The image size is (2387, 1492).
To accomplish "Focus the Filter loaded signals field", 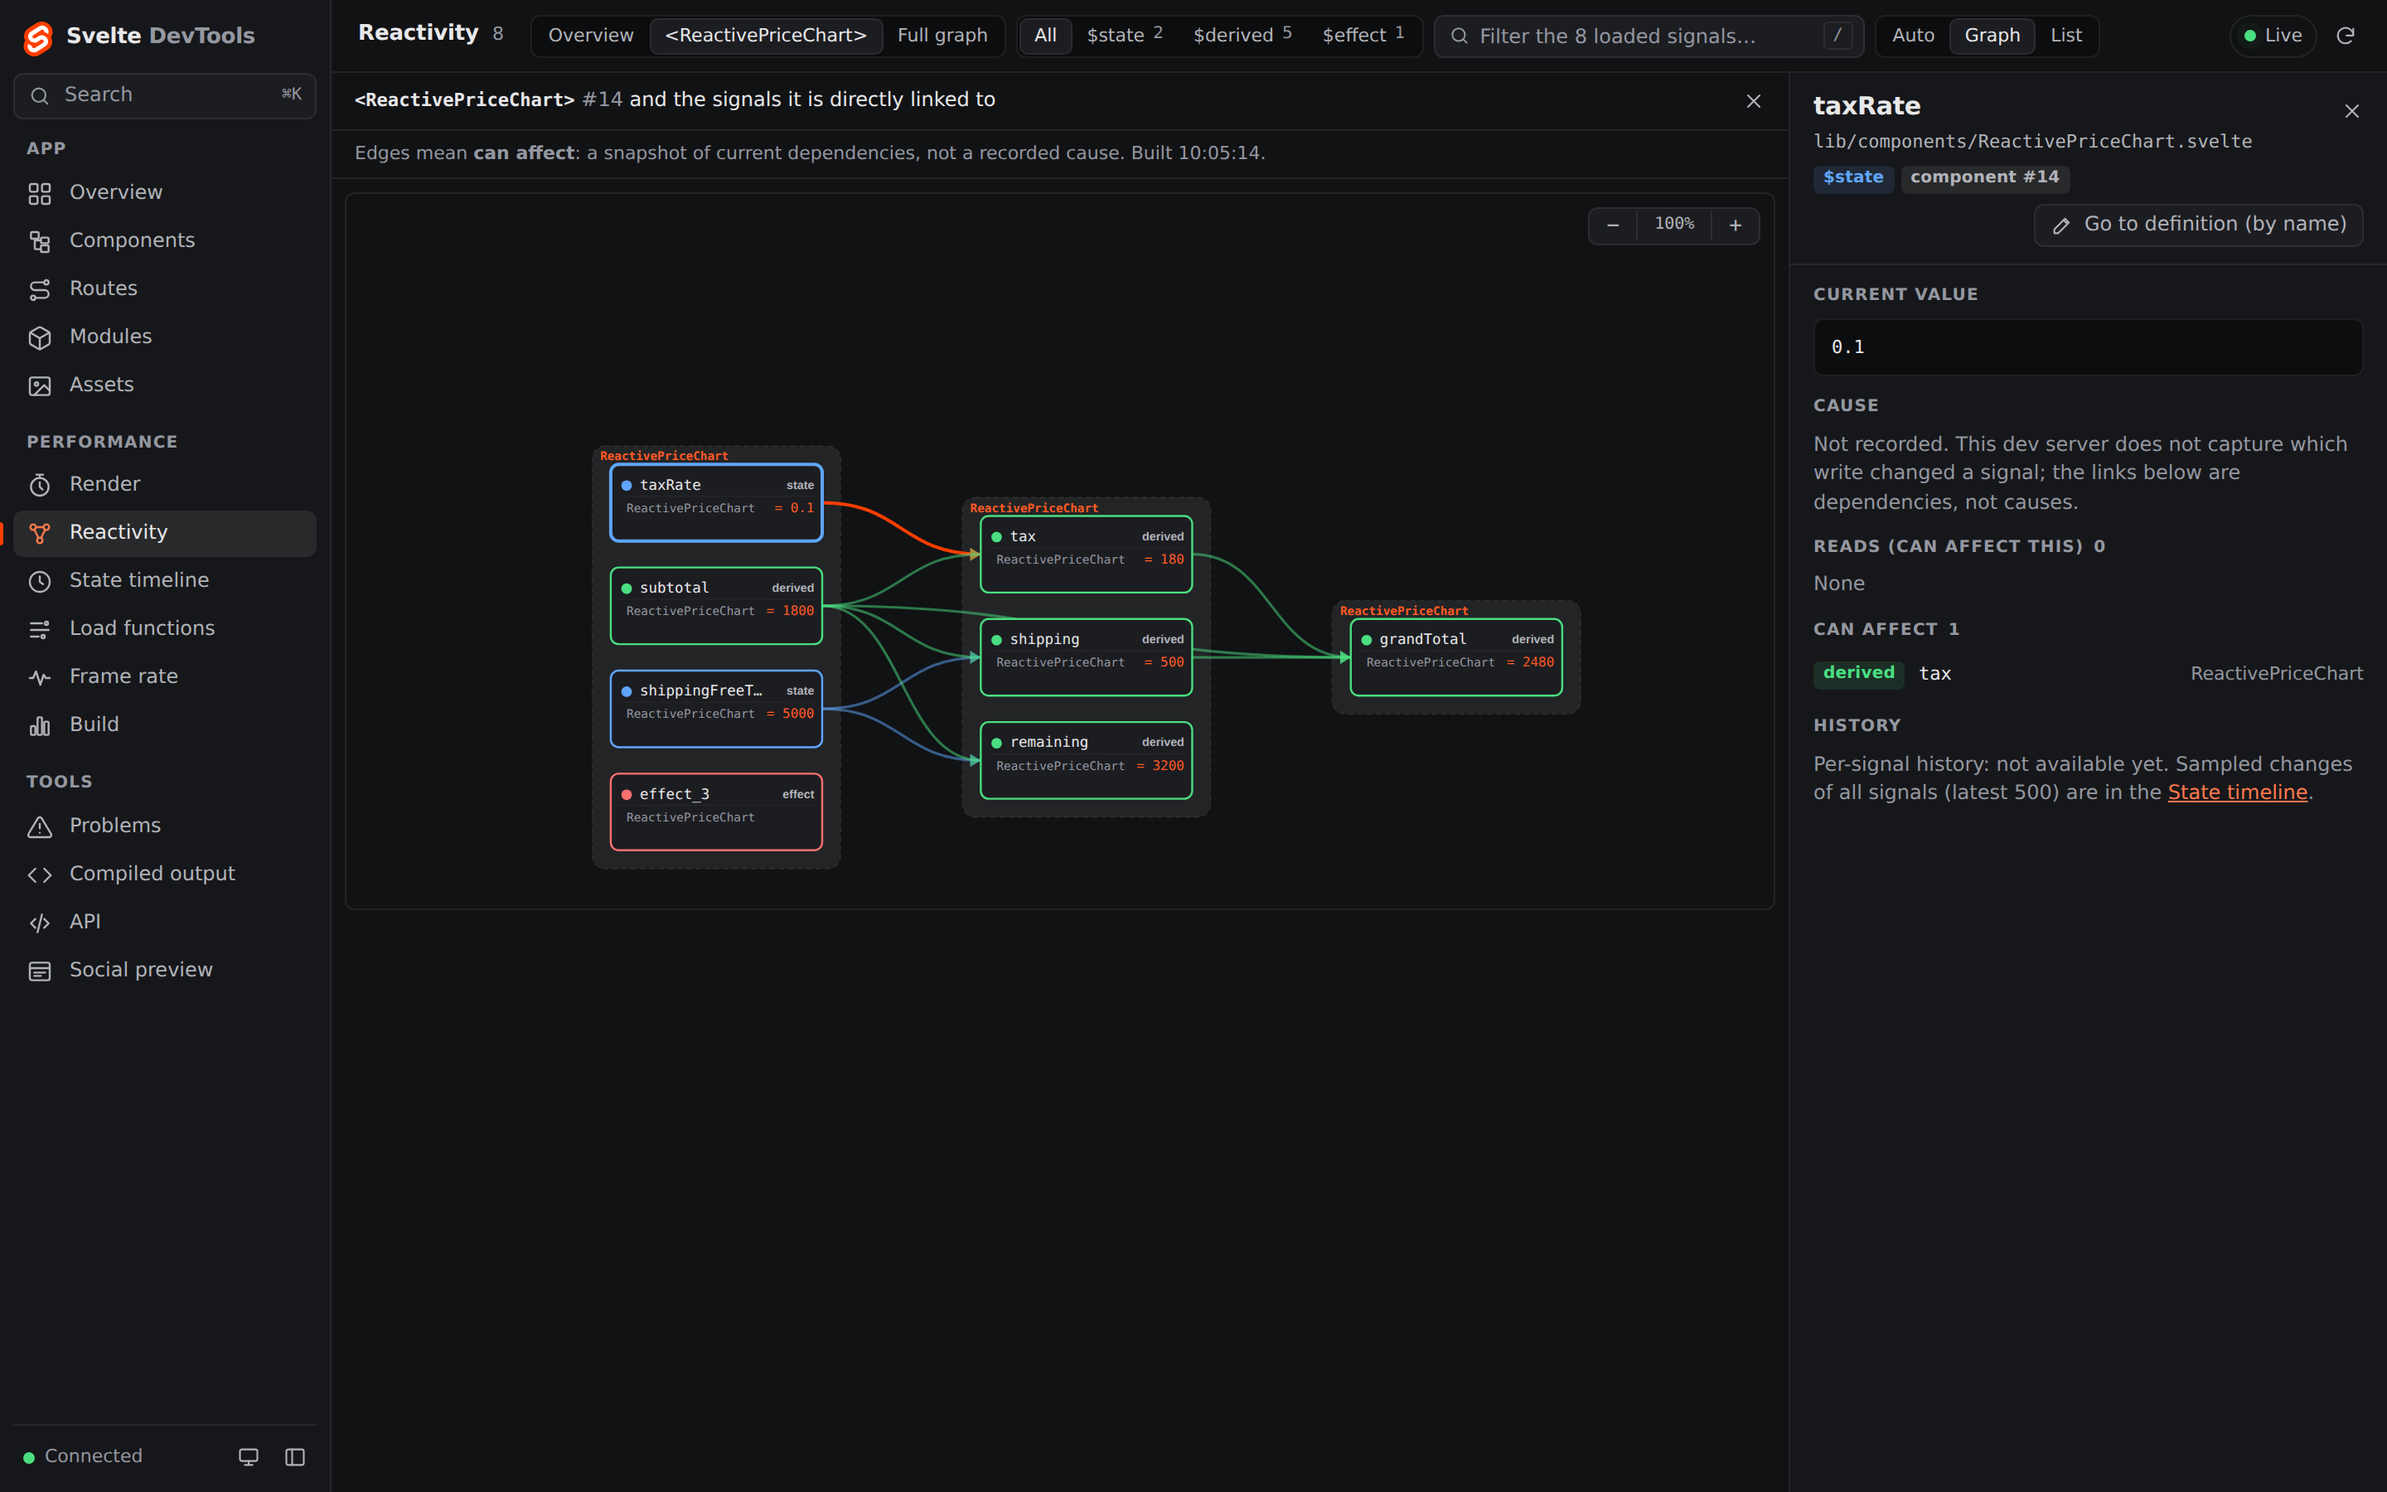I will point(1649,36).
